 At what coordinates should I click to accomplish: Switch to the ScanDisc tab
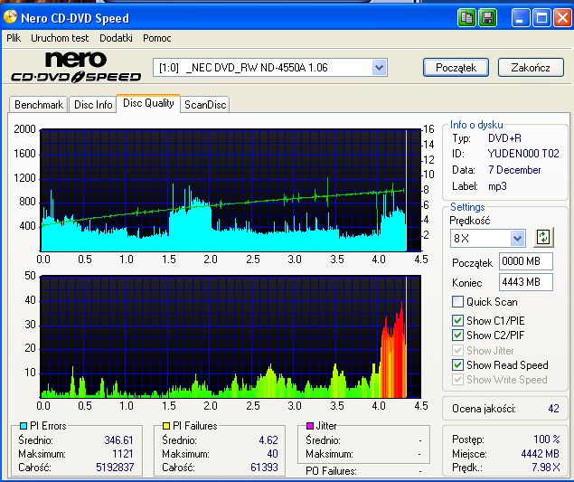[x=205, y=105]
